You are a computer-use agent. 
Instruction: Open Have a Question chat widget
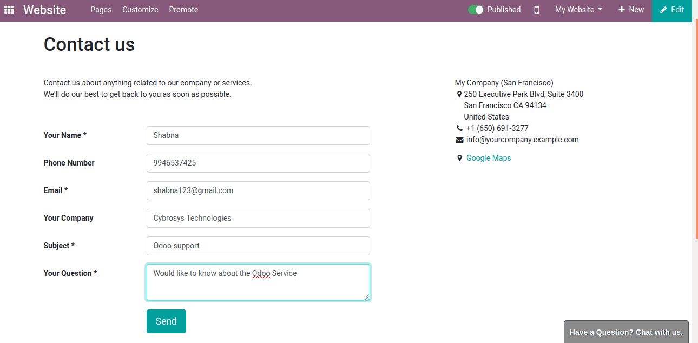point(626,332)
